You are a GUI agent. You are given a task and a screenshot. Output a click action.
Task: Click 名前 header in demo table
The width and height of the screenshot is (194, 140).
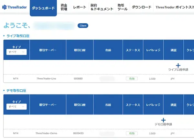pyautogui.click(x=108, y=105)
